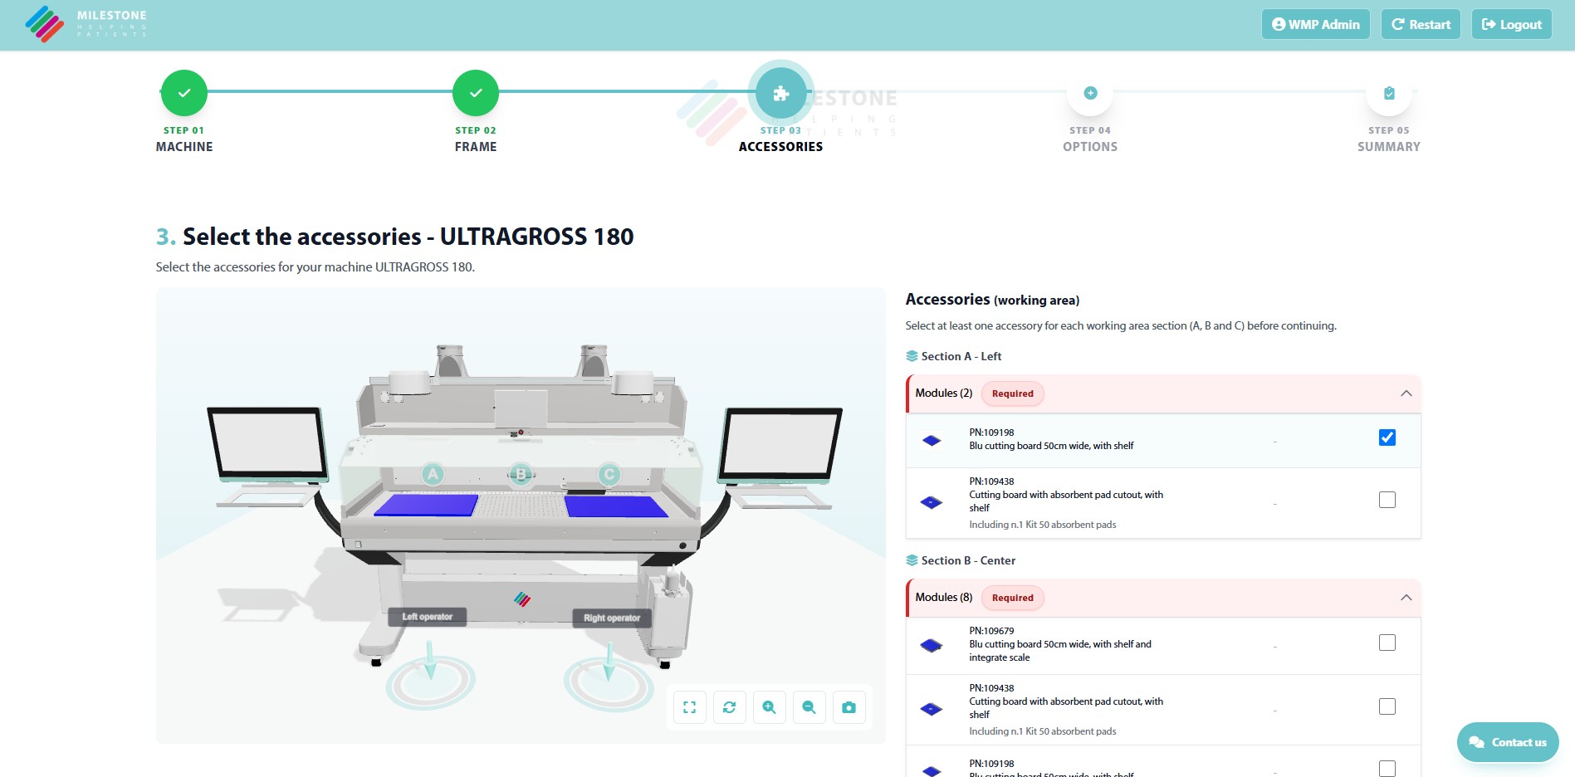This screenshot has height=777, width=1575.
Task: Click the left blue cutting board on model
Action: [427, 505]
